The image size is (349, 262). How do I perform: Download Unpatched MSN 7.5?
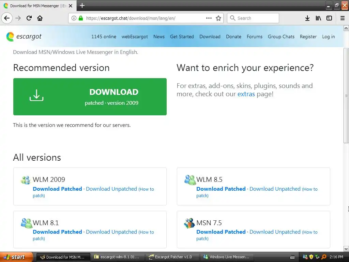(275, 232)
